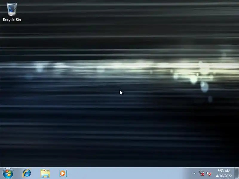Open the Windows Start menu orb
This screenshot has height=179, width=239.
coord(8,173)
